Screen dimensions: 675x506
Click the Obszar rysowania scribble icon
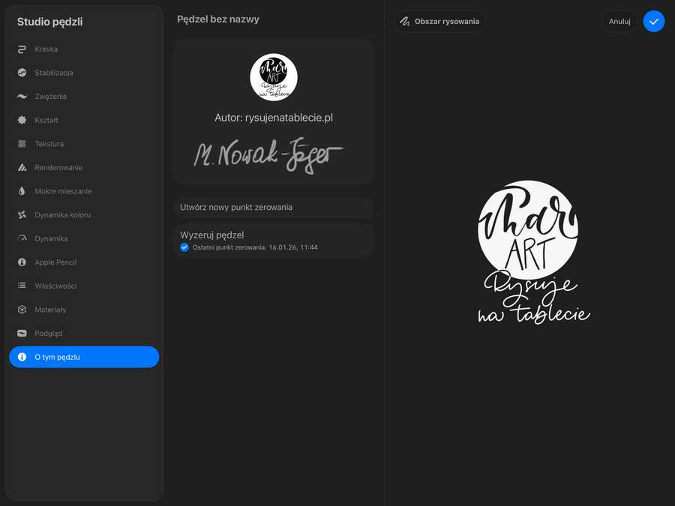(405, 21)
